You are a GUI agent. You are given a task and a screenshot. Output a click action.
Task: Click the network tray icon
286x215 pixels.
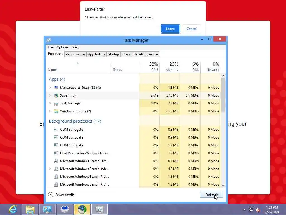251,210
